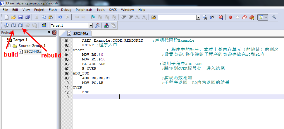Comment out the selected lines

[138, 17]
